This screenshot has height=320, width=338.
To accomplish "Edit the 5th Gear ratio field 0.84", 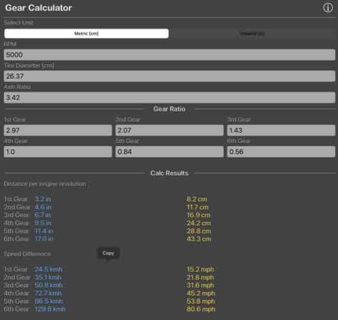I will pos(170,152).
